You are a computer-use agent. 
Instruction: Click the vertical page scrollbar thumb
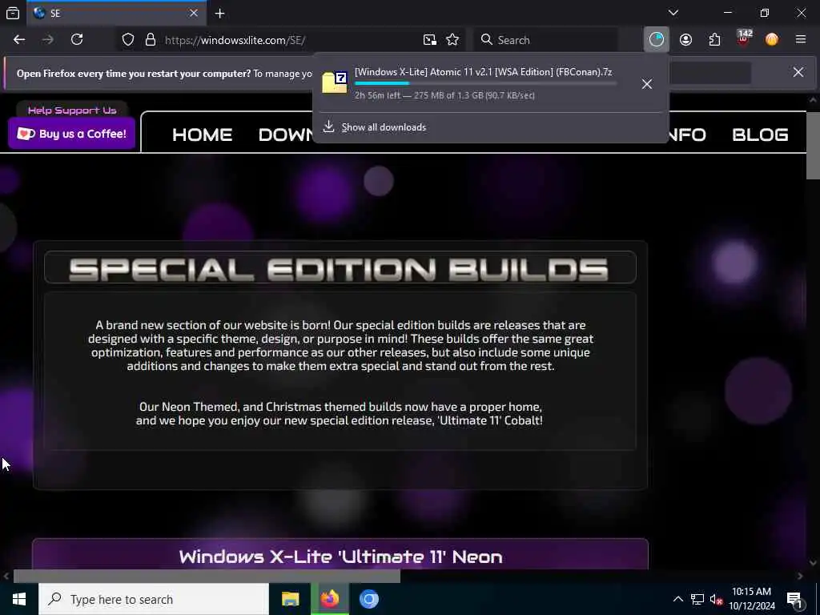click(813, 146)
